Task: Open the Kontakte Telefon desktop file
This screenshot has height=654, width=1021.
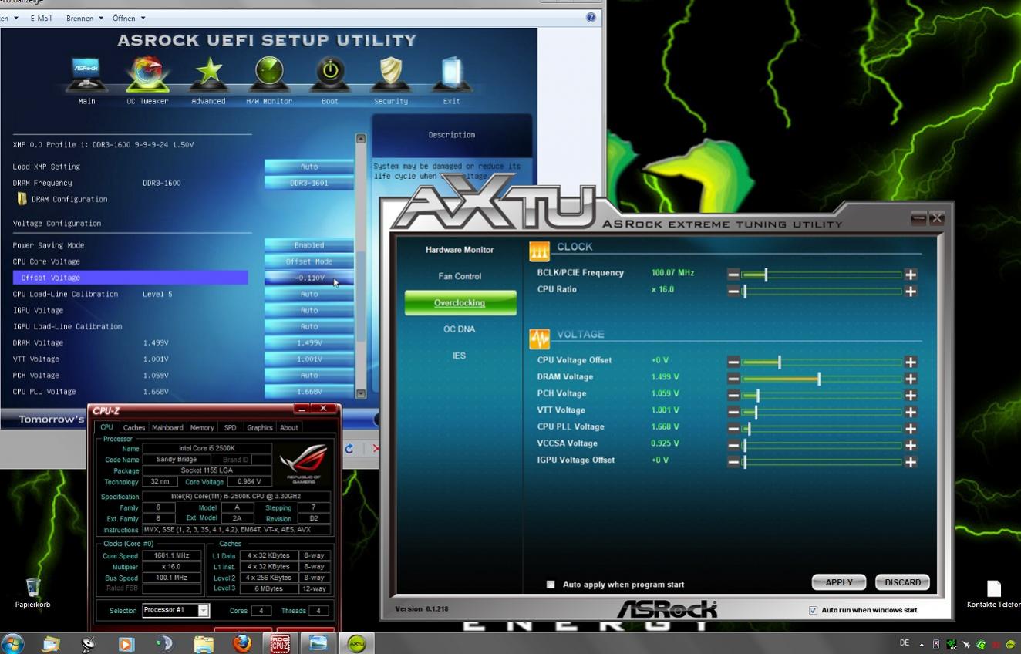Action: tap(993, 594)
